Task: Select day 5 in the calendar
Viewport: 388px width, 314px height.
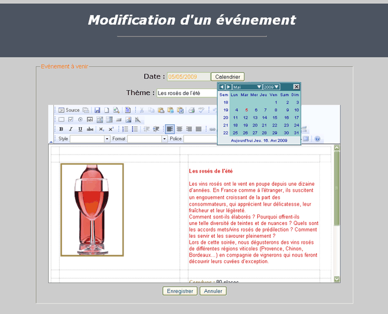Action: coord(246,110)
